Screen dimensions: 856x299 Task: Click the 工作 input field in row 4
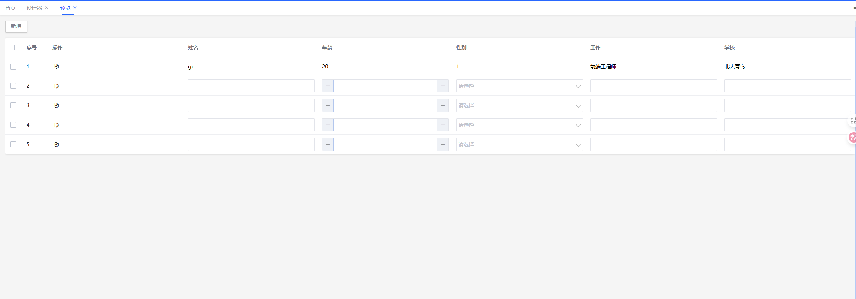[653, 125]
